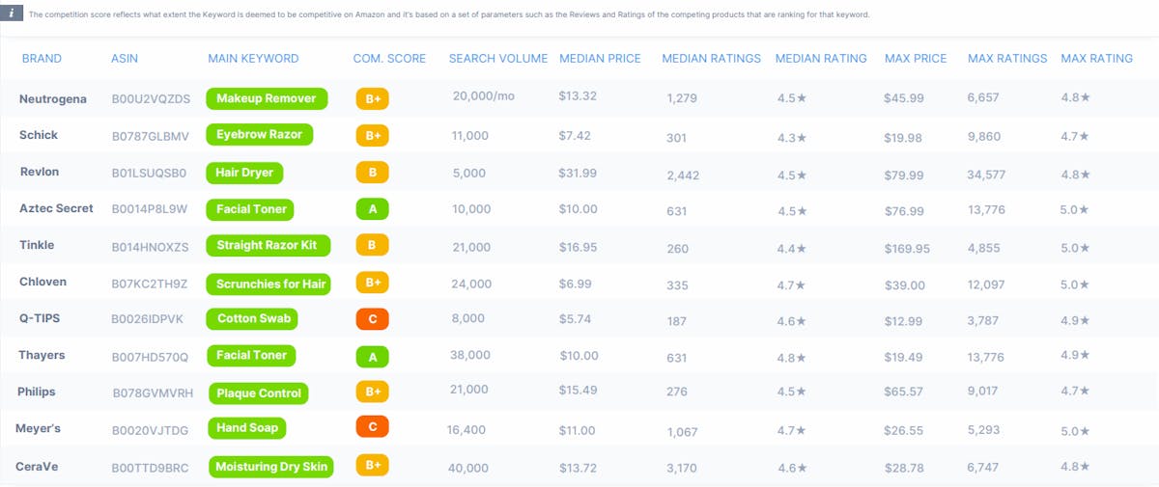Viewport: 1159px width, 487px height.
Task: Sort by MEDIAN RATINGS column header
Action: (711, 59)
